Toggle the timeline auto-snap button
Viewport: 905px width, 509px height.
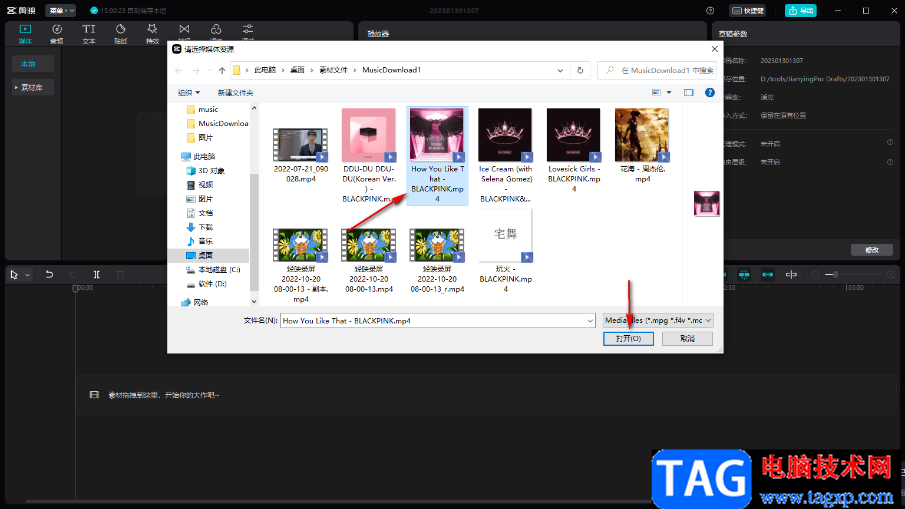pos(744,275)
